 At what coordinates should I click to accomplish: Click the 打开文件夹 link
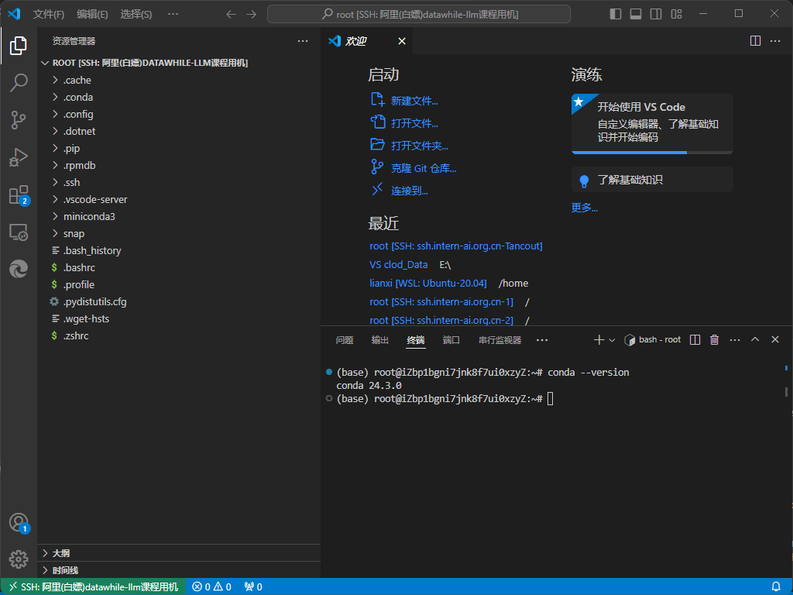[x=419, y=146]
